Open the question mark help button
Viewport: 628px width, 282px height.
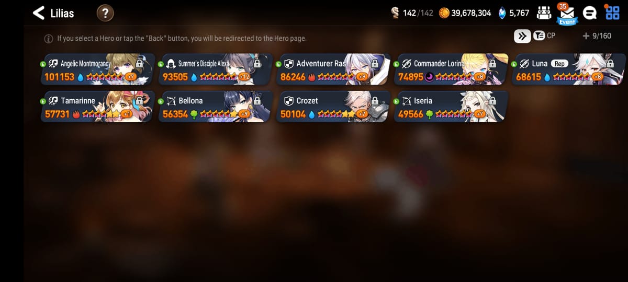point(105,13)
